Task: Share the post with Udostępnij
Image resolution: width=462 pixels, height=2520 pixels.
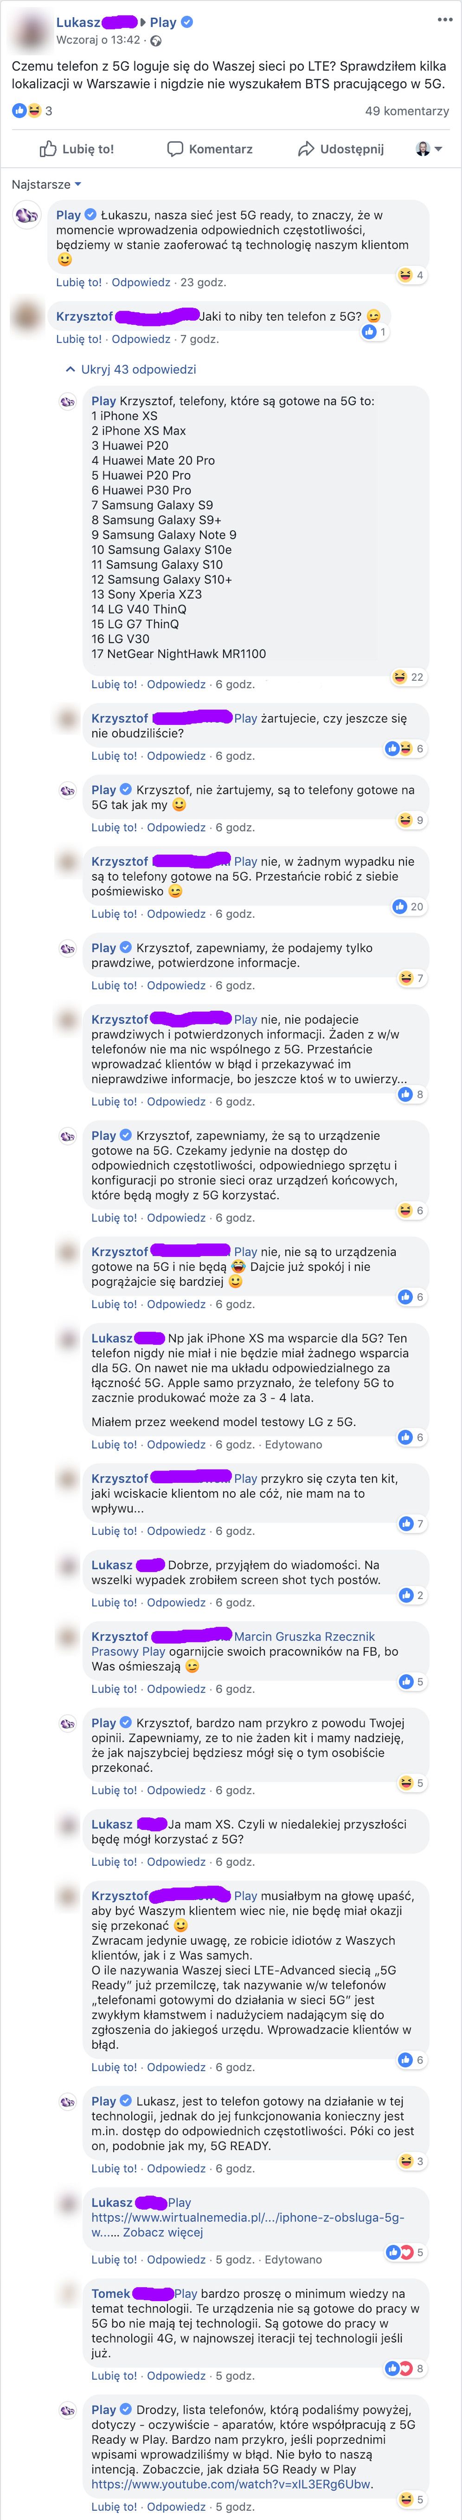Action: [x=341, y=149]
